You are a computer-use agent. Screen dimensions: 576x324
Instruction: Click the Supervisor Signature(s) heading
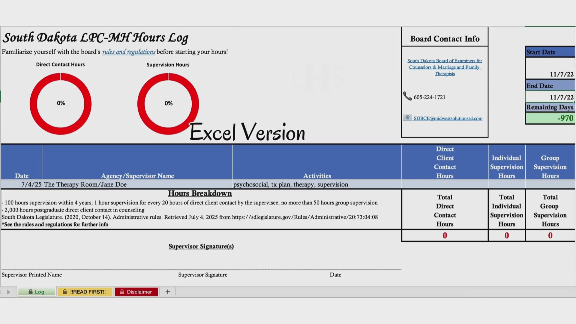(201, 246)
